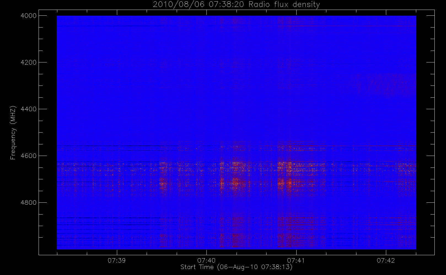Click the '07:41' time axis label

pos(296,260)
